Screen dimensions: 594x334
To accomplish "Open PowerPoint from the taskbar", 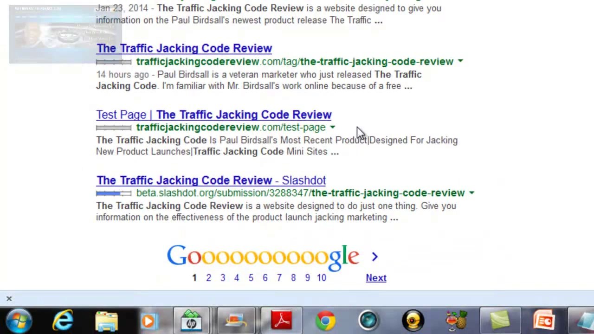I will pyautogui.click(x=544, y=321).
